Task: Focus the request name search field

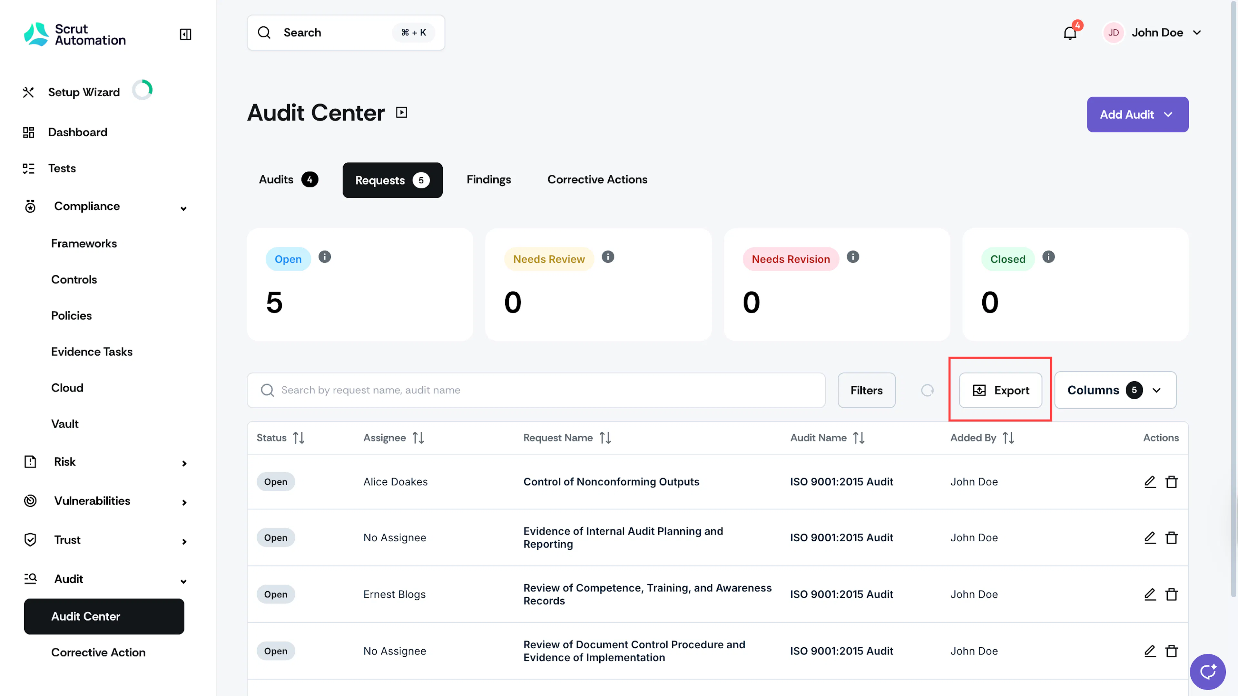Action: (536, 391)
